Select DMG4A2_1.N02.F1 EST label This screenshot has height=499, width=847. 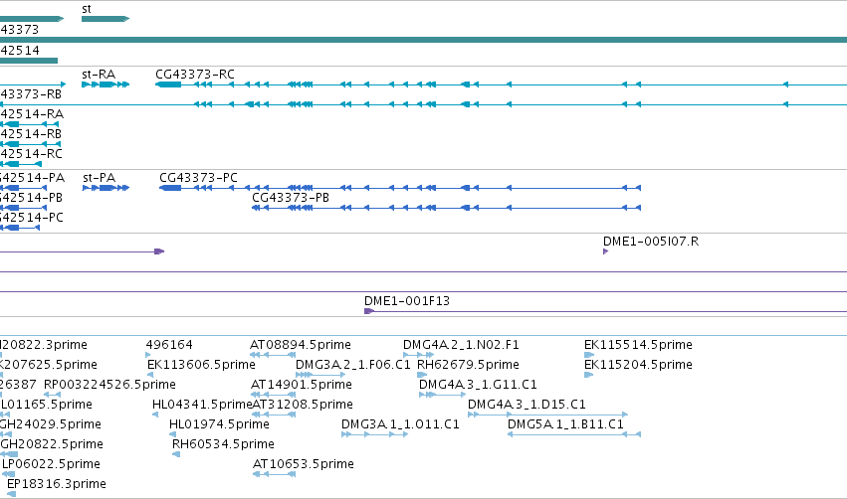pos(461,344)
